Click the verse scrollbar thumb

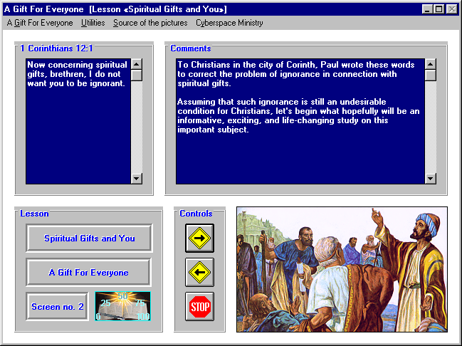click(137, 75)
